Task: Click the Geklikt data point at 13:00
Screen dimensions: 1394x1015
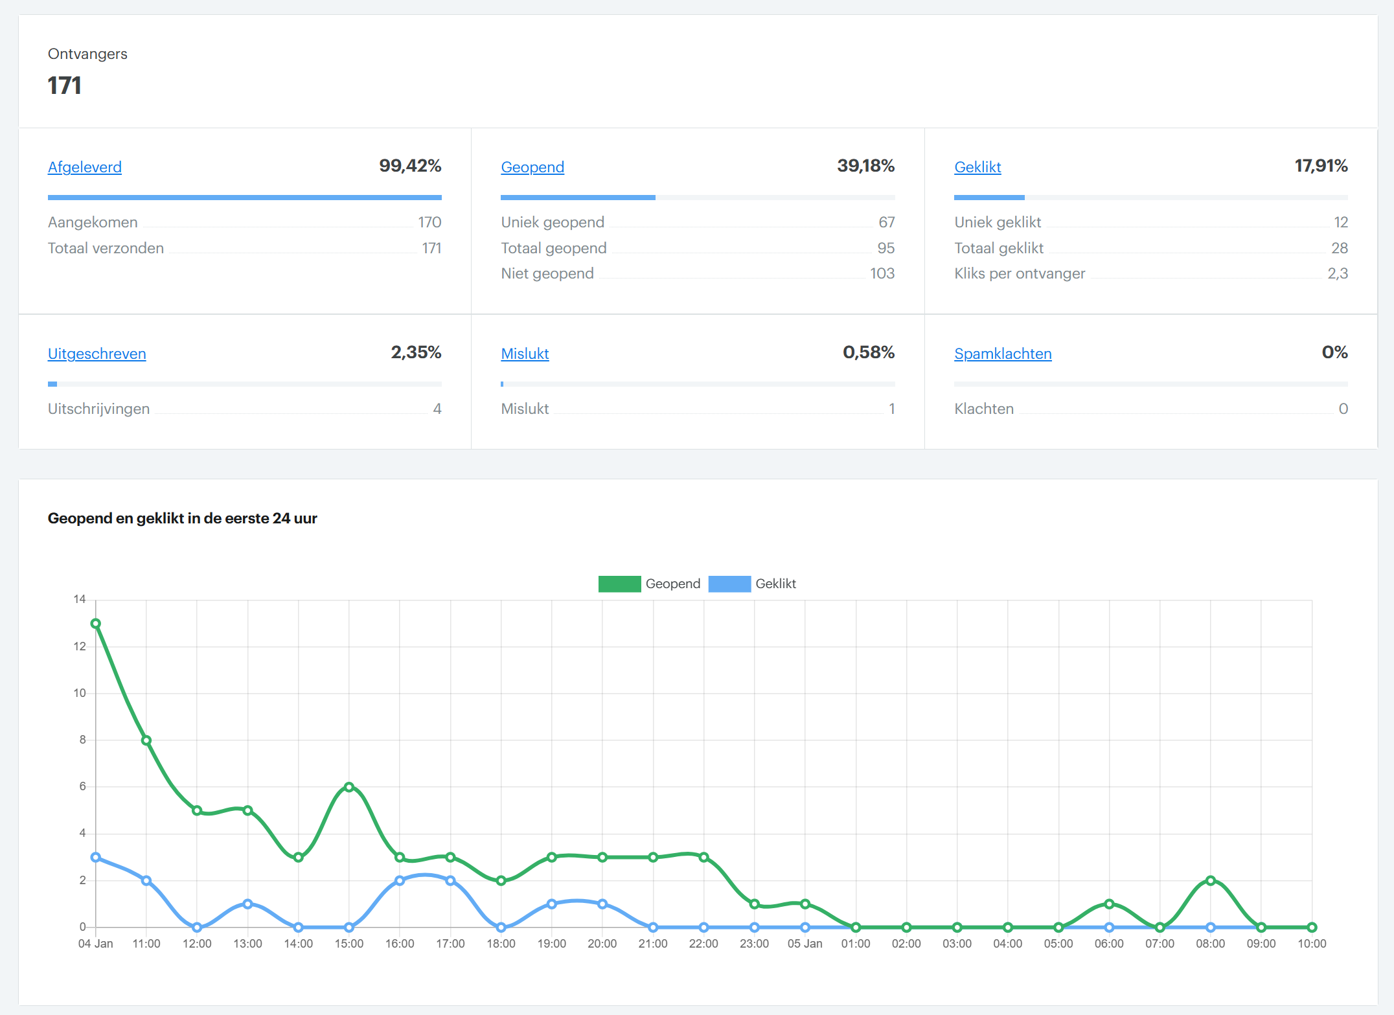Action: point(247,904)
